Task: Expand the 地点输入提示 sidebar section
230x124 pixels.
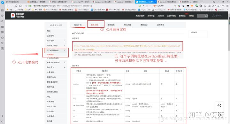Action: [65, 45]
